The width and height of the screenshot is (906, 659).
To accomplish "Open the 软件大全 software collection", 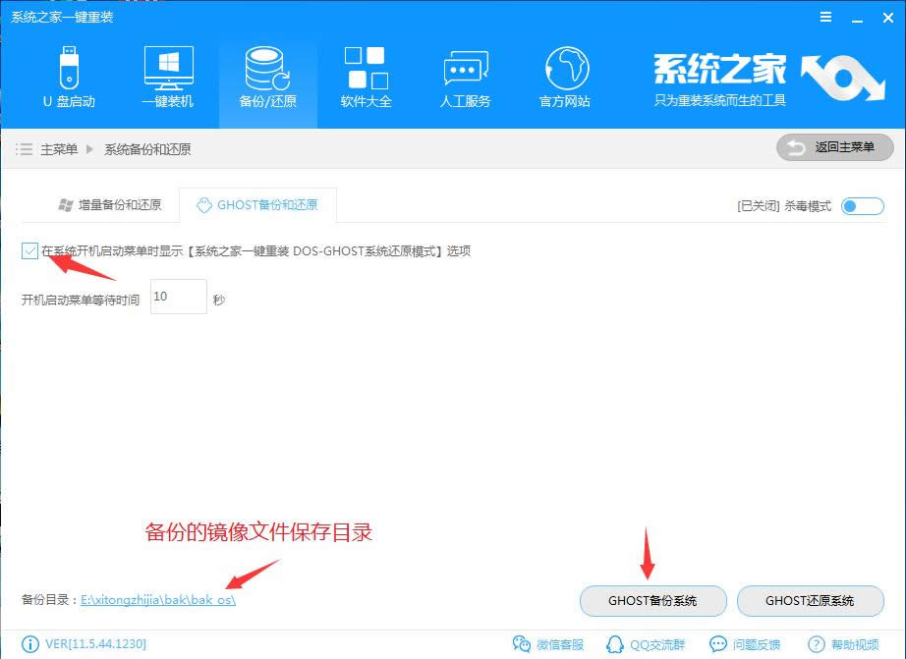I will coord(367,78).
